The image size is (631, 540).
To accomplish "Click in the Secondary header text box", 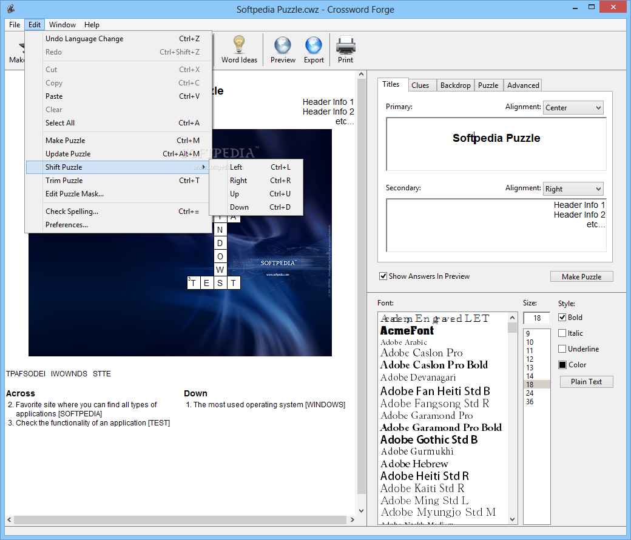I will (x=496, y=225).
